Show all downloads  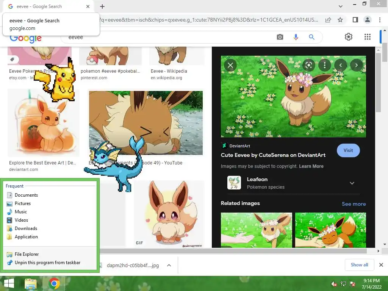[x=359, y=265]
